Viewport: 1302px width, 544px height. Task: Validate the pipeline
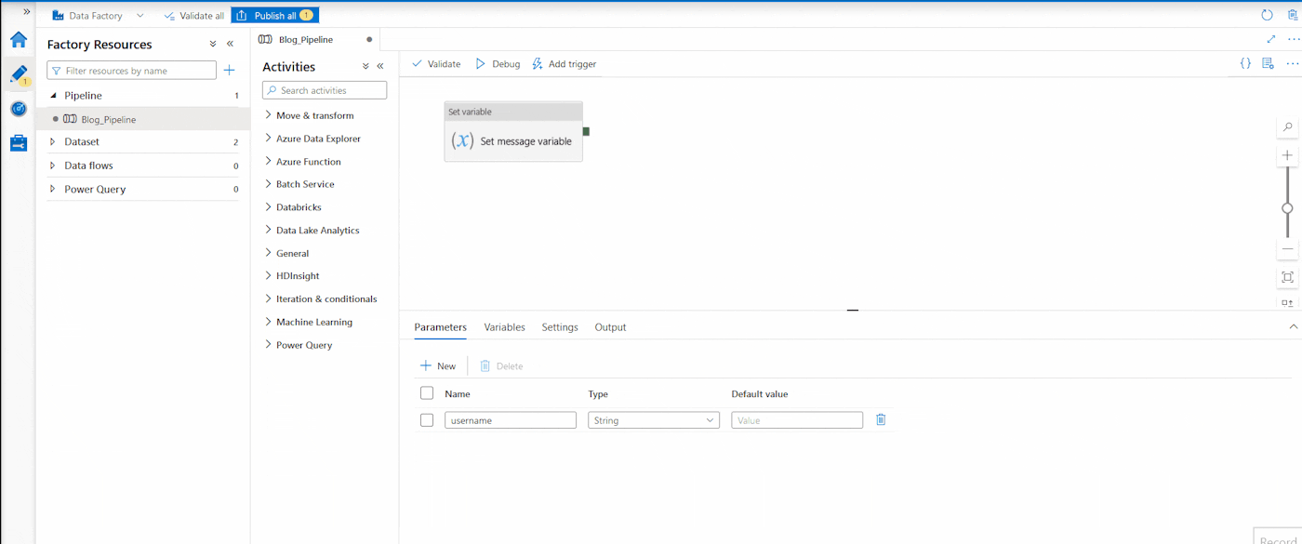click(x=436, y=64)
